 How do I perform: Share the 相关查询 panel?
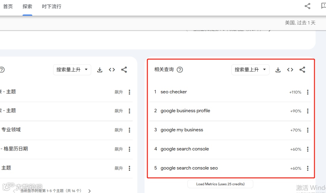[302, 70]
